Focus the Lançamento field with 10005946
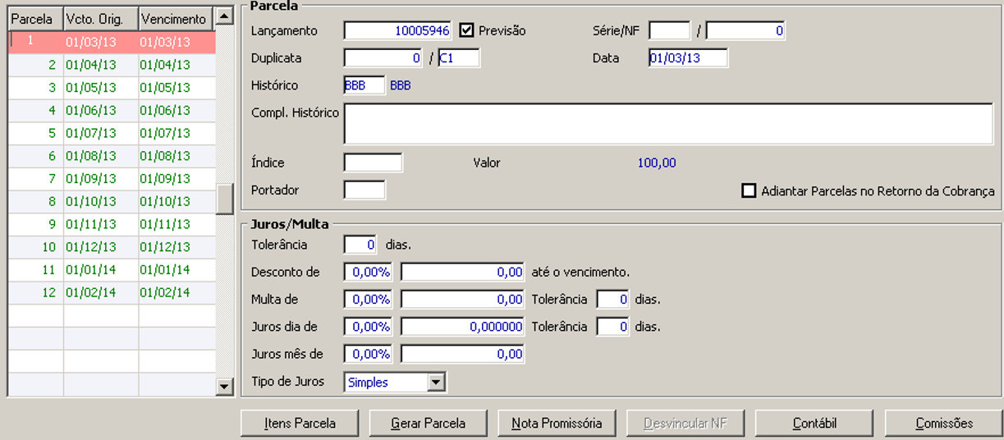This screenshot has width=1004, height=440. click(397, 30)
